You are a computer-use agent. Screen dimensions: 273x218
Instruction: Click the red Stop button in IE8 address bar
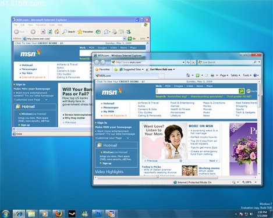(193, 62)
